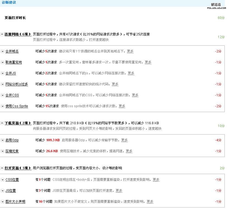The image size is (229, 209).
Task: Click 更多 in the 取消重定向 row
Action: tap(148, 62)
